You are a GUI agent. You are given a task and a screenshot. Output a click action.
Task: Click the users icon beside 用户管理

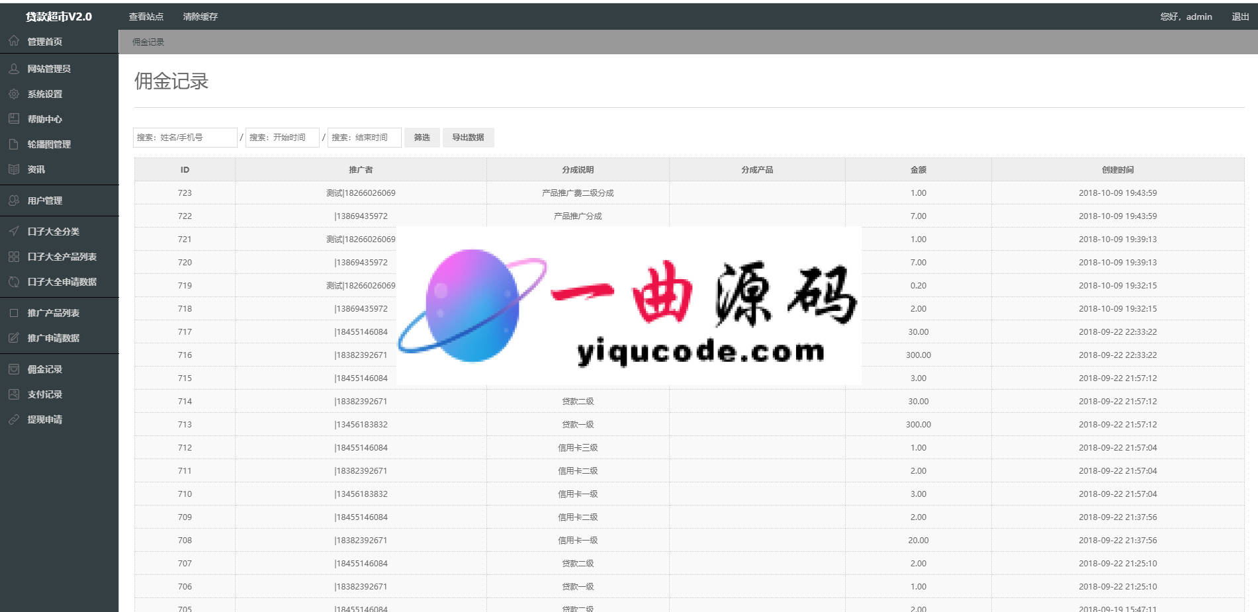click(14, 200)
